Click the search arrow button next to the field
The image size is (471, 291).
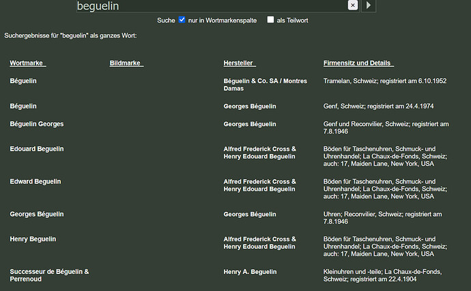(369, 5)
